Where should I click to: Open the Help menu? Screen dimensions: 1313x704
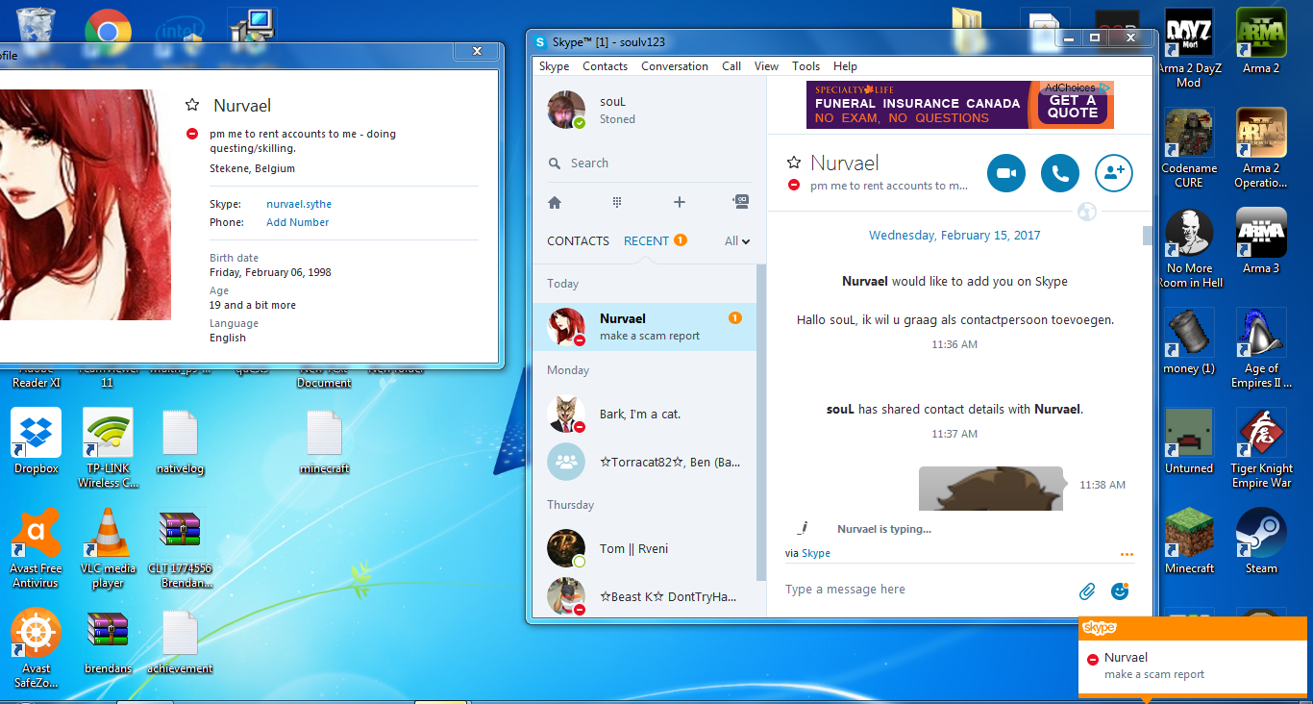pos(846,66)
